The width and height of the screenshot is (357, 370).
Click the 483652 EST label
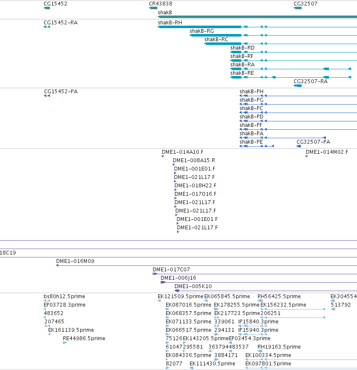coord(54,313)
